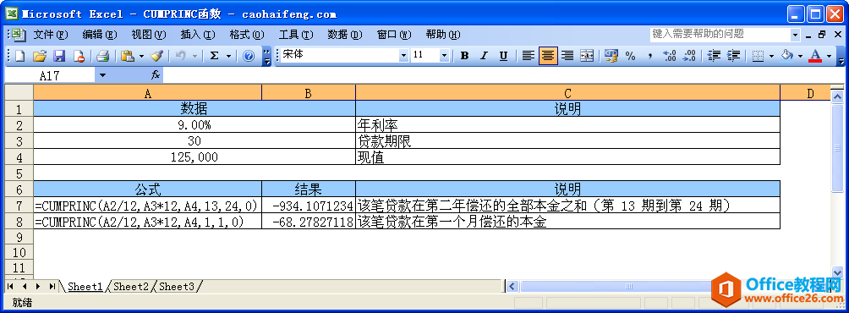Viewport: 849px width, 313px height.
Task: Open the help question box dropdown
Action: pyautogui.click(x=795, y=36)
